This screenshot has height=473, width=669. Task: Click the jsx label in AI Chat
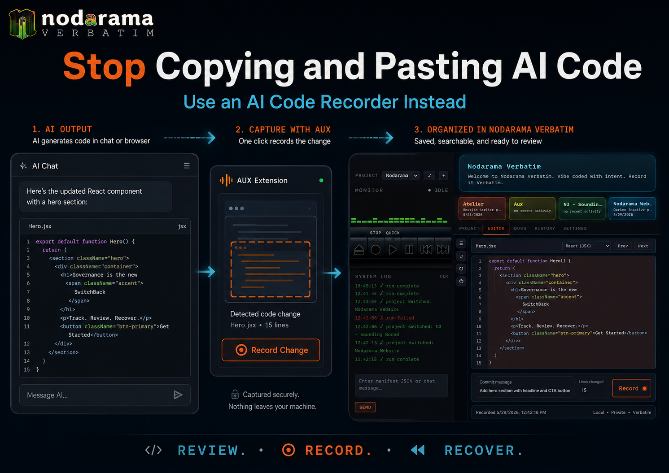(x=182, y=226)
